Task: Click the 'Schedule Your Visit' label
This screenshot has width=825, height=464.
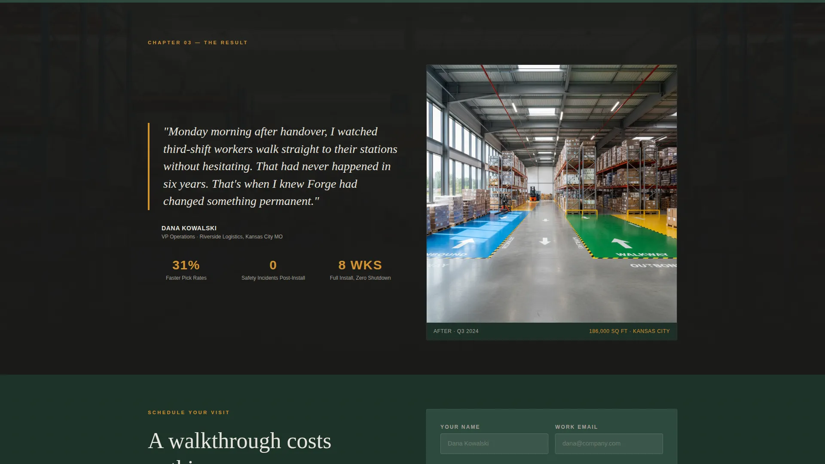Action: (x=189, y=412)
